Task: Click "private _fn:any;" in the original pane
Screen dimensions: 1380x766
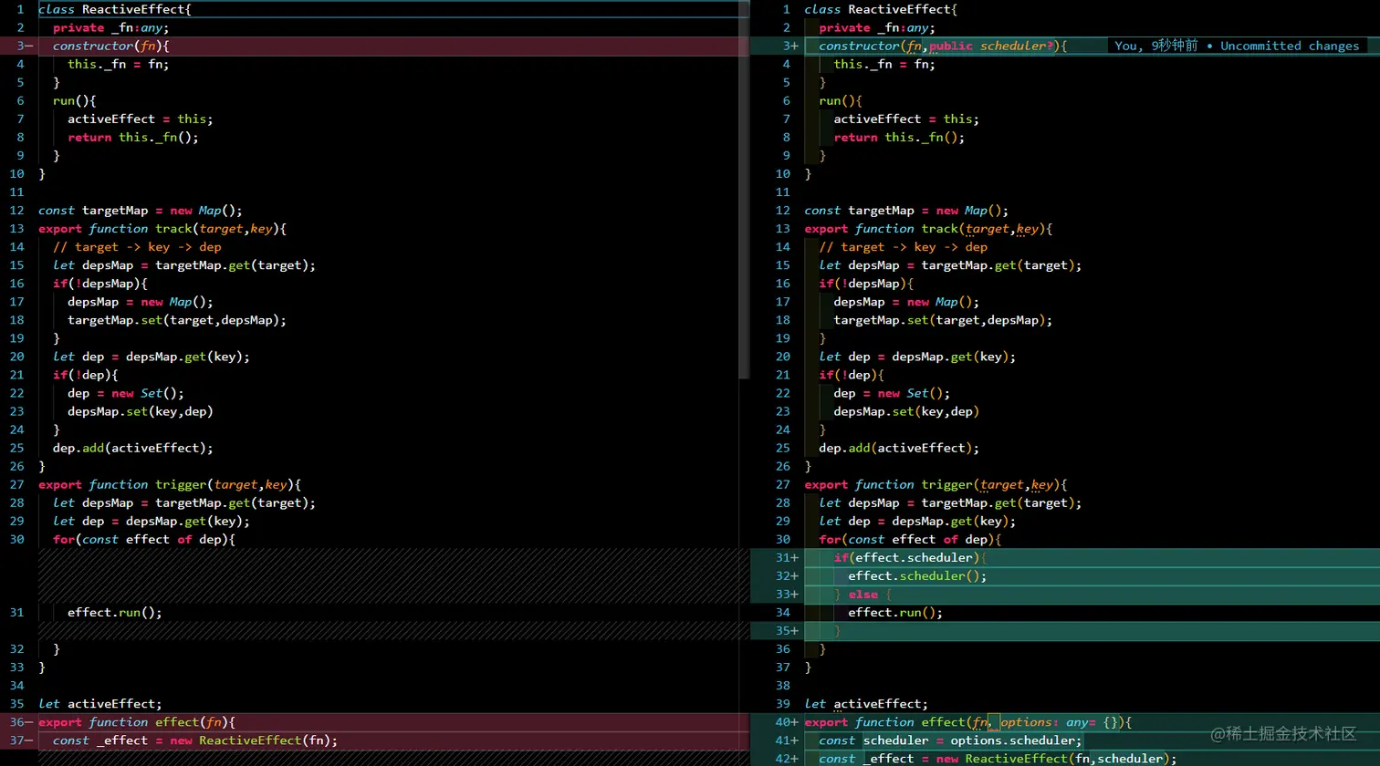Action: coord(110,27)
